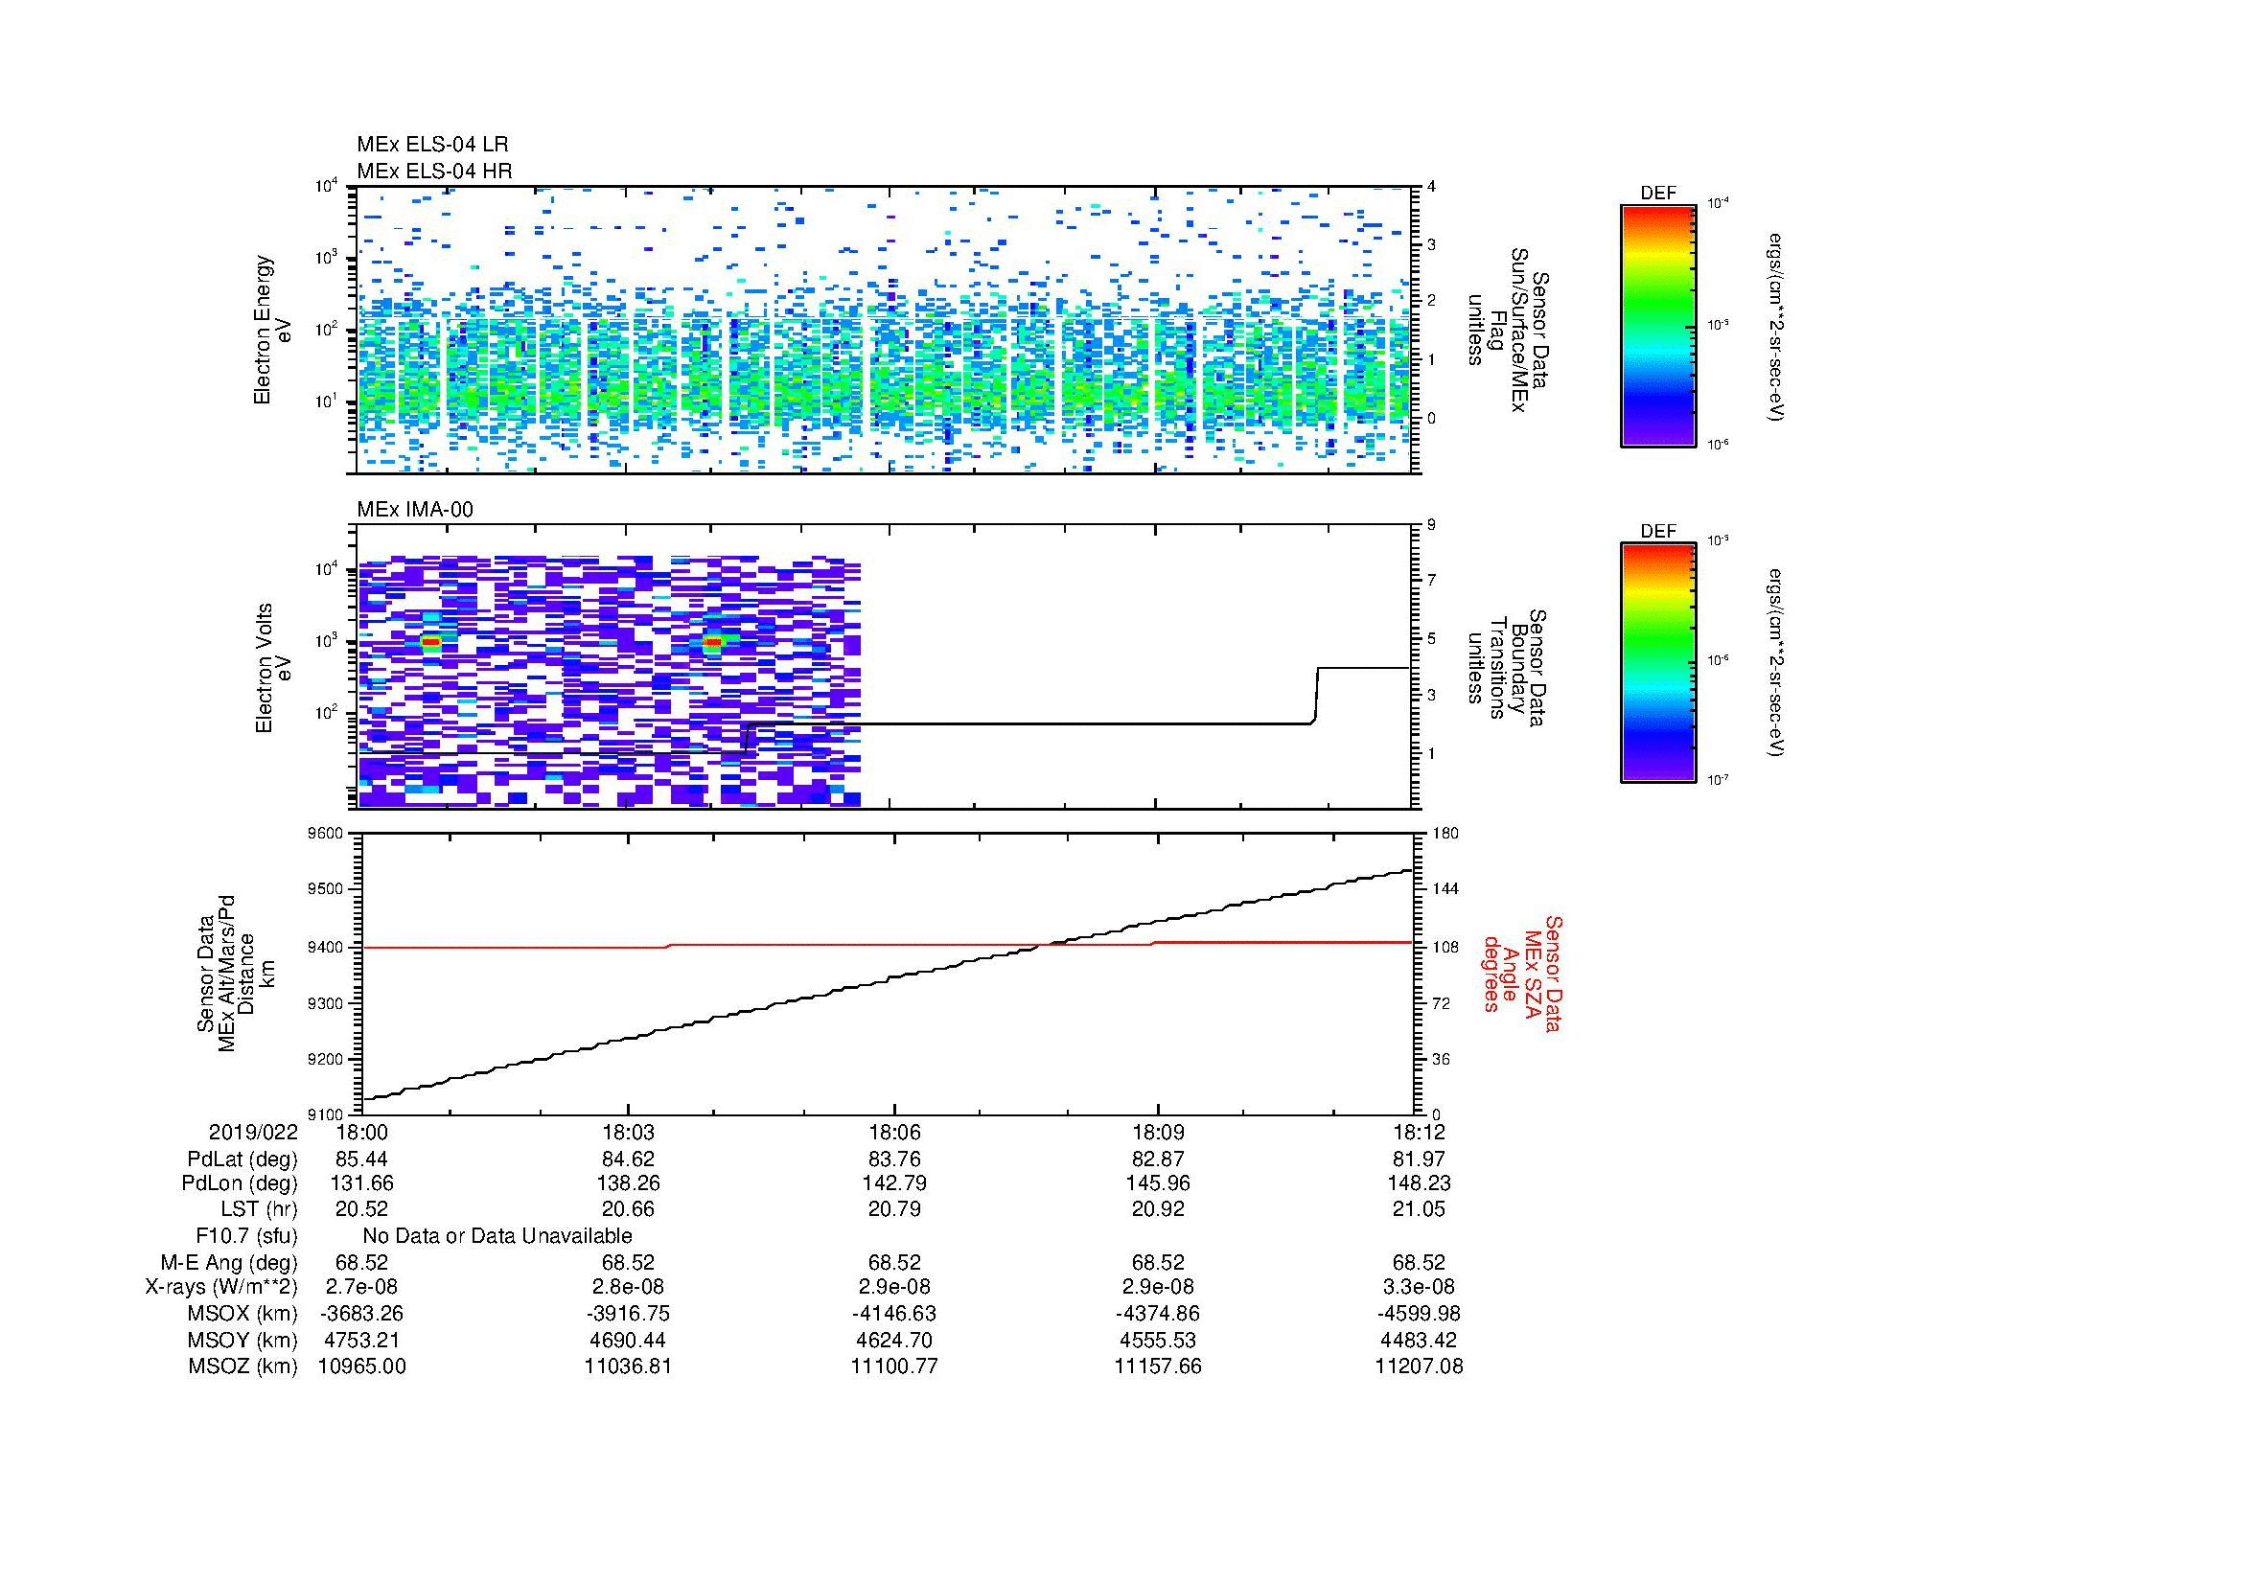Click the 'M-E Ang (deg)' row label
2242x1584 pixels.
[229, 1262]
